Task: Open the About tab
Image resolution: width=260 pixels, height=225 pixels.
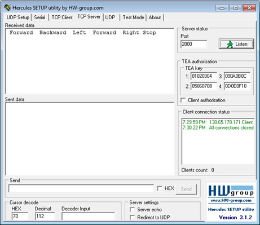Action: click(x=155, y=17)
